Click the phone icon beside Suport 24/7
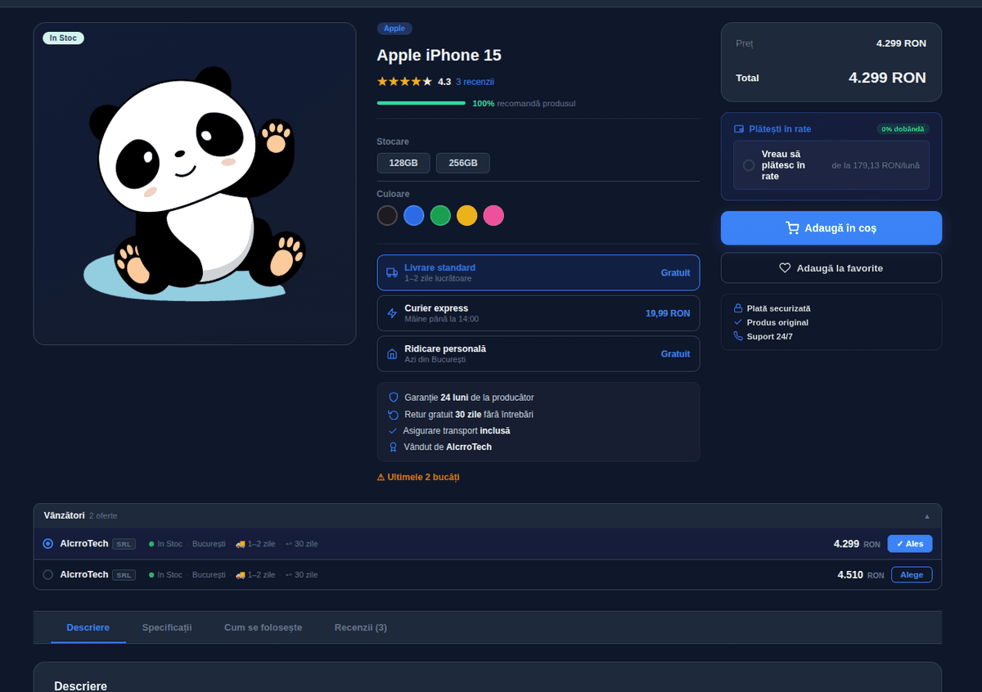 point(738,336)
